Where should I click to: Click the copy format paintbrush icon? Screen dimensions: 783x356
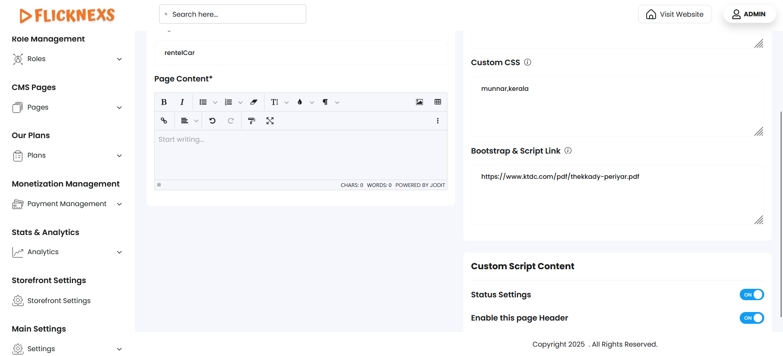[x=251, y=121]
